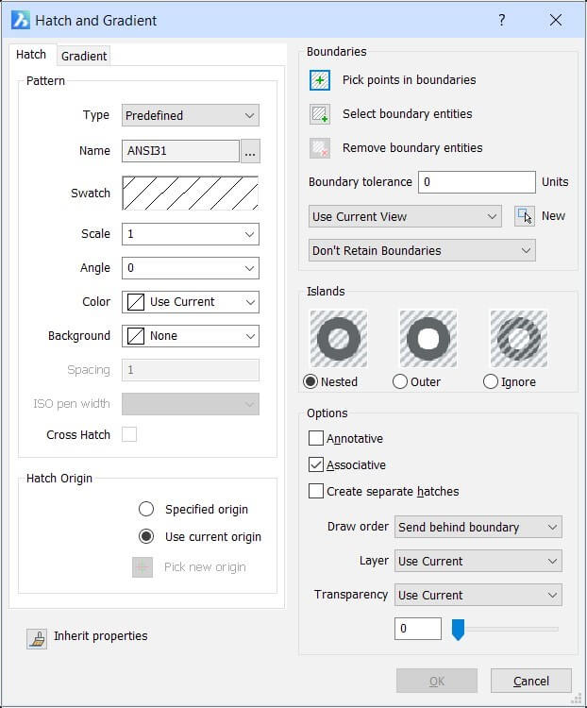The height and width of the screenshot is (708, 587).
Task: Click the Select boundary entities label
Action: [408, 114]
